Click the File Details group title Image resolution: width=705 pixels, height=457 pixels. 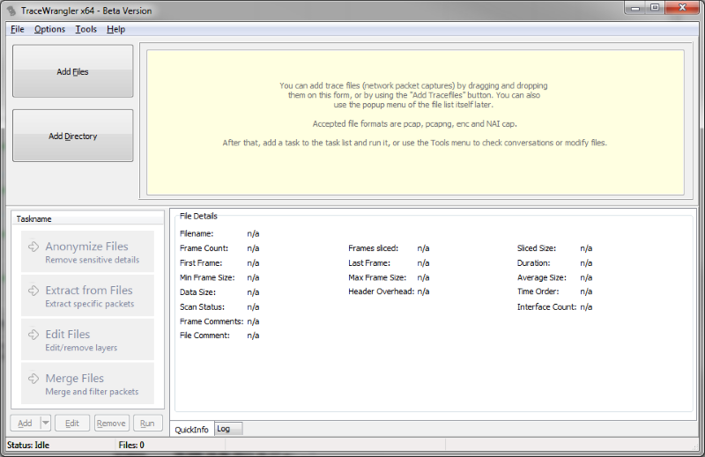coord(198,216)
